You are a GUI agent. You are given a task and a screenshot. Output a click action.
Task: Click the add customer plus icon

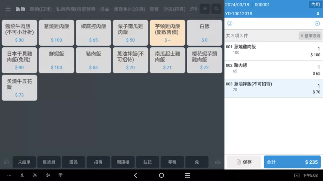tap(317, 23)
